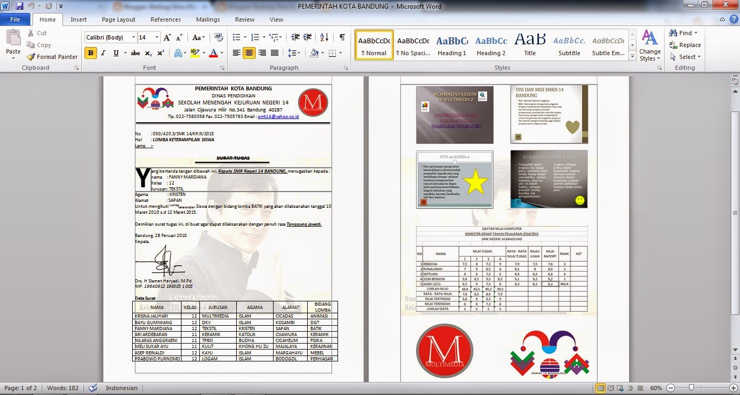Screen dimensions: 740x395
Task: Click the spelling check icon in status bar
Action: [x=93, y=388]
